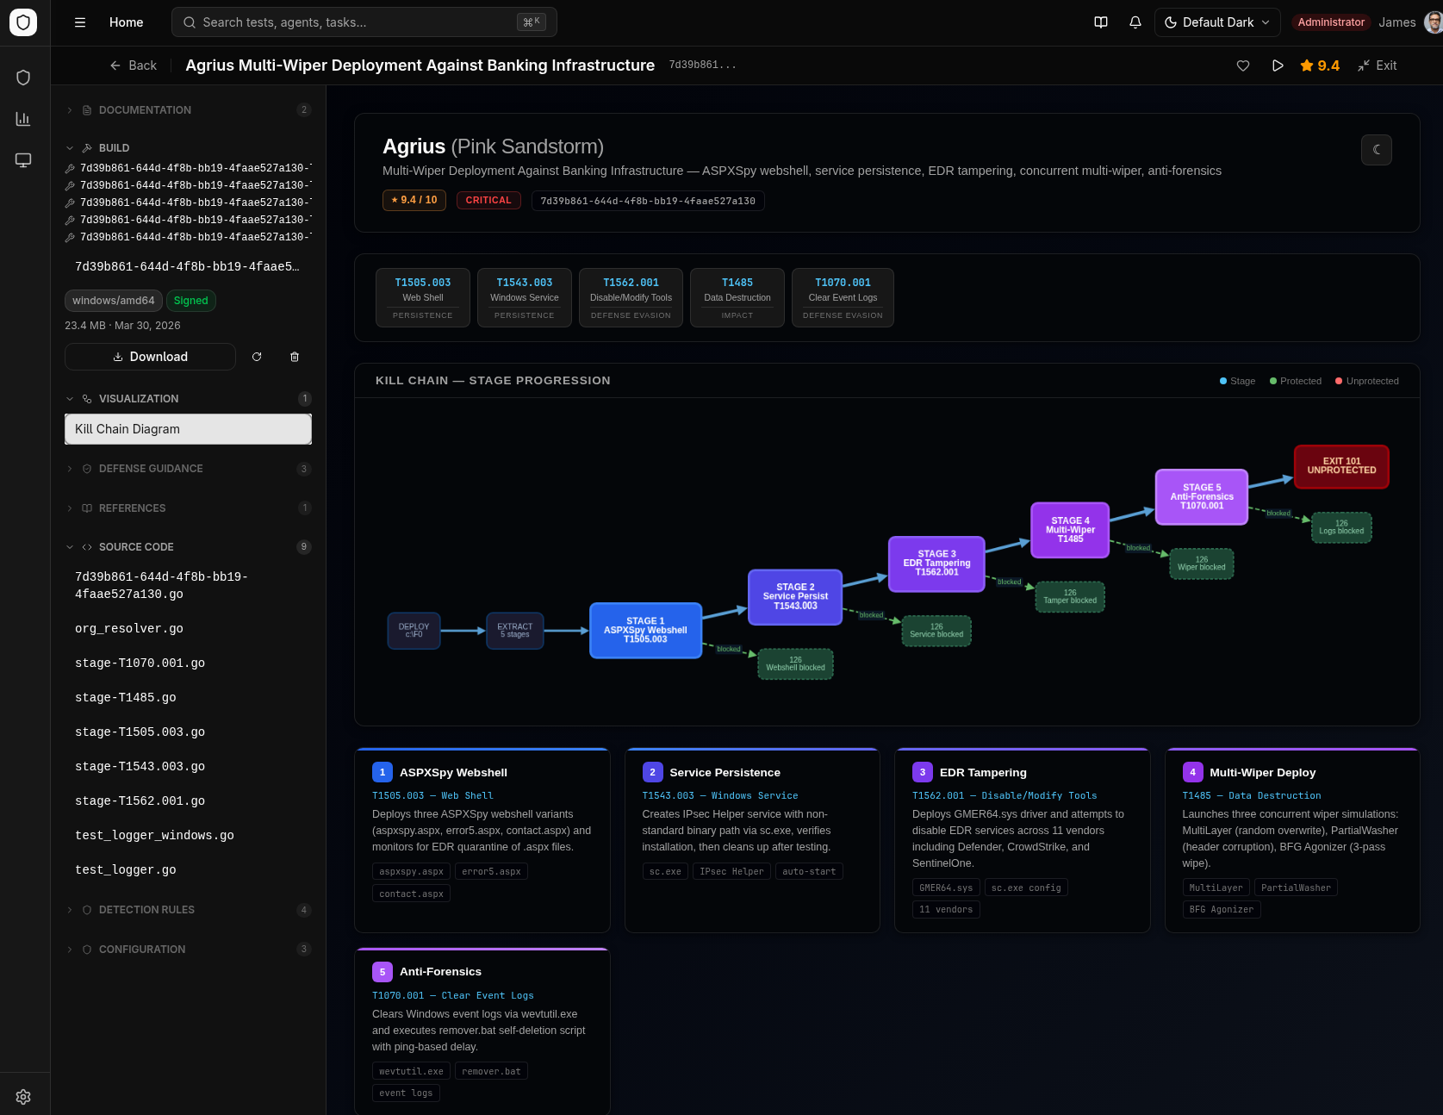This screenshot has height=1115, width=1443.
Task: Click the Stage legend blue dot
Action: point(1223,381)
